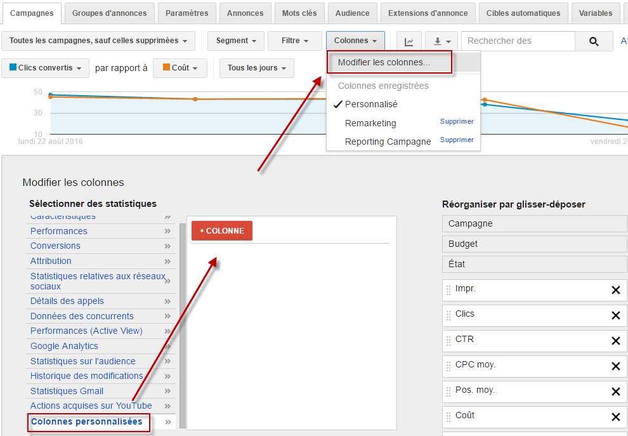Image resolution: width=628 pixels, height=436 pixels.
Task: Grab the drag handle of Clics
Action: pos(448,315)
